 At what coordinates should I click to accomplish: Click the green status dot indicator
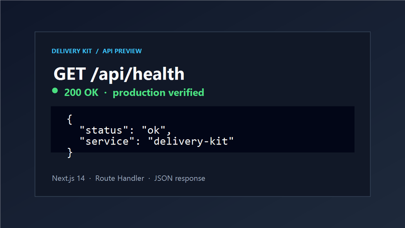pos(55,91)
